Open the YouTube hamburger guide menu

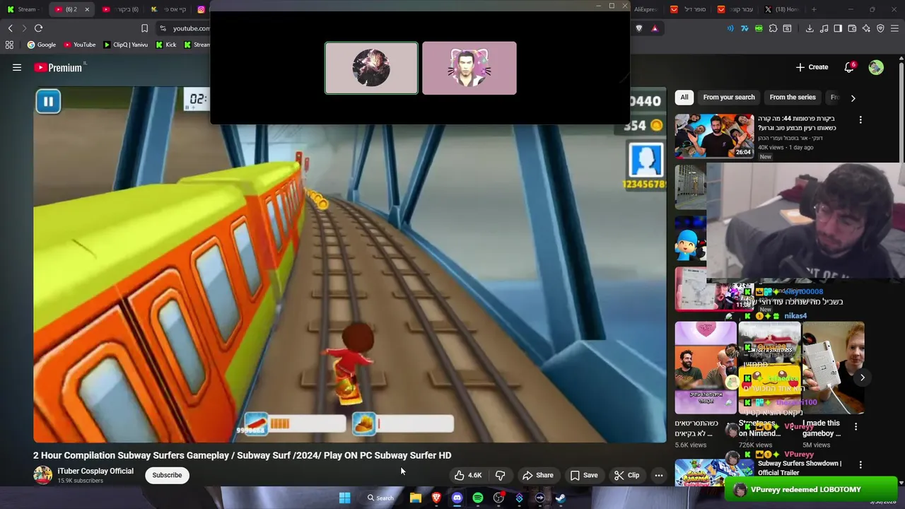[x=17, y=67]
